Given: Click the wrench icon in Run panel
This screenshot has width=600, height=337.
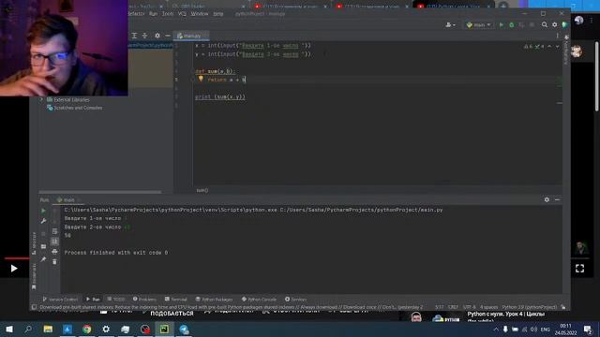Looking at the screenshot, I should (x=43, y=221).
